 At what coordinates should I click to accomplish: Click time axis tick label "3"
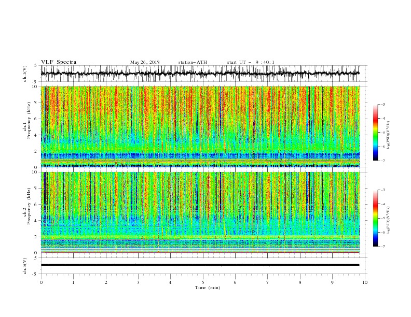(138, 282)
